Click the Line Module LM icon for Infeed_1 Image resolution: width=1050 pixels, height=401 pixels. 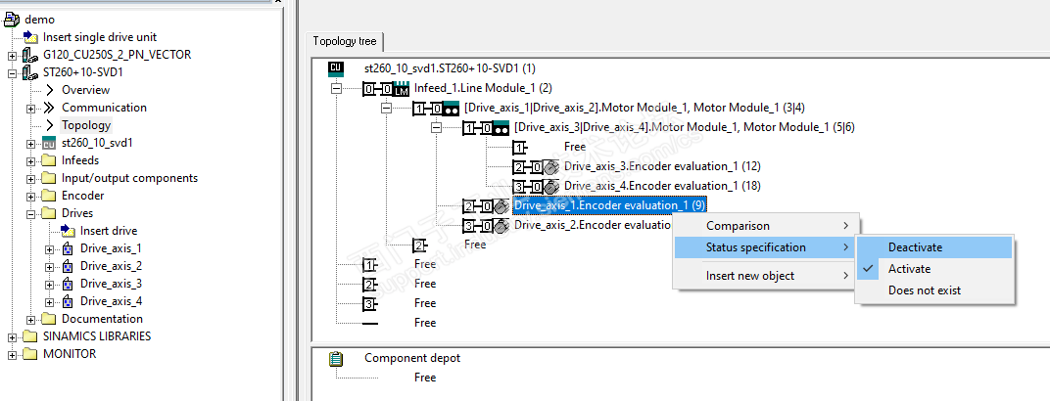point(401,88)
